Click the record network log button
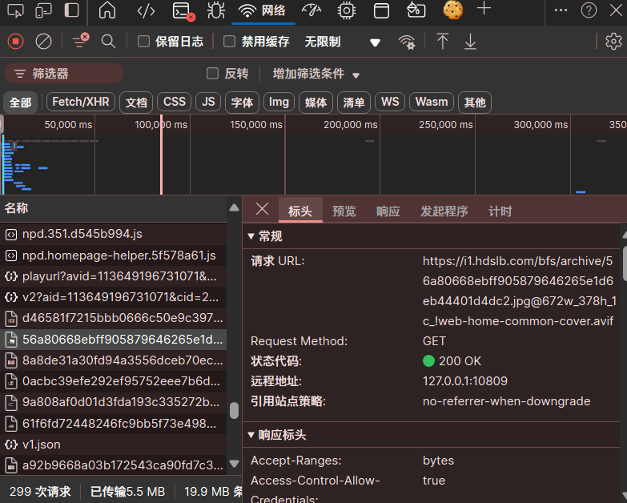 pyautogui.click(x=16, y=41)
